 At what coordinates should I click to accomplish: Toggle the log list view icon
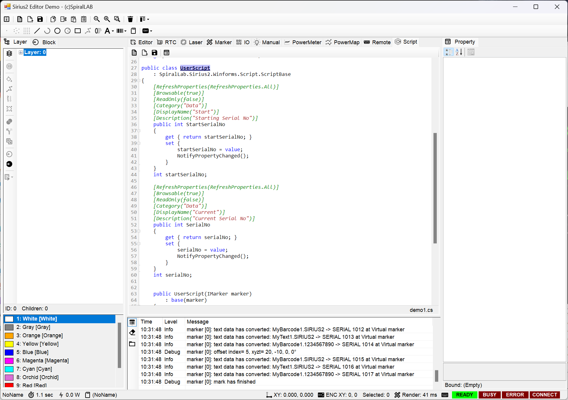coord(132,322)
